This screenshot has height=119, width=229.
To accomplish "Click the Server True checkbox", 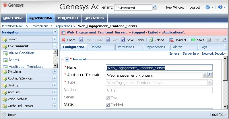I will pyautogui.click(x=108, y=98).
